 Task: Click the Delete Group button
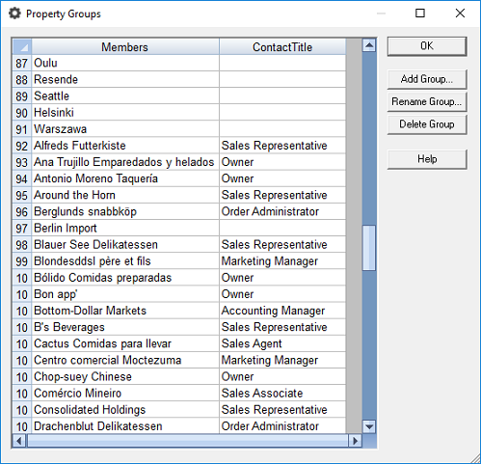[427, 124]
